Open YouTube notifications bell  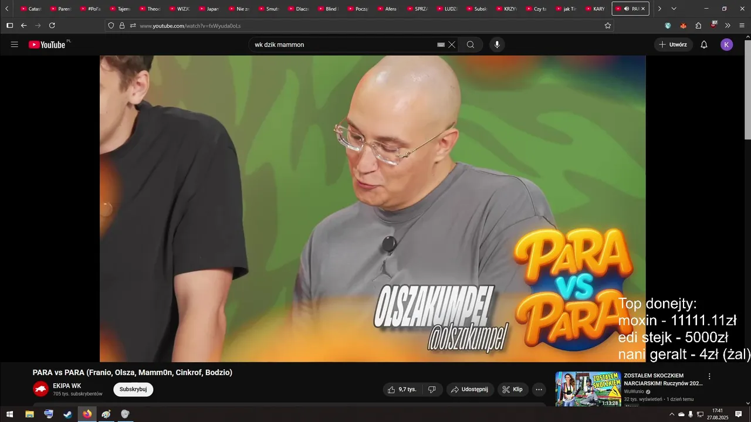pyautogui.click(x=704, y=45)
